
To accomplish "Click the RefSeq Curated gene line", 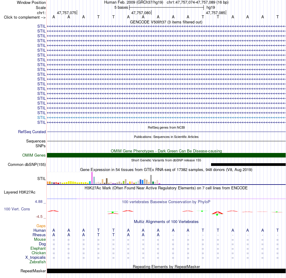I will click(x=166, y=132).
